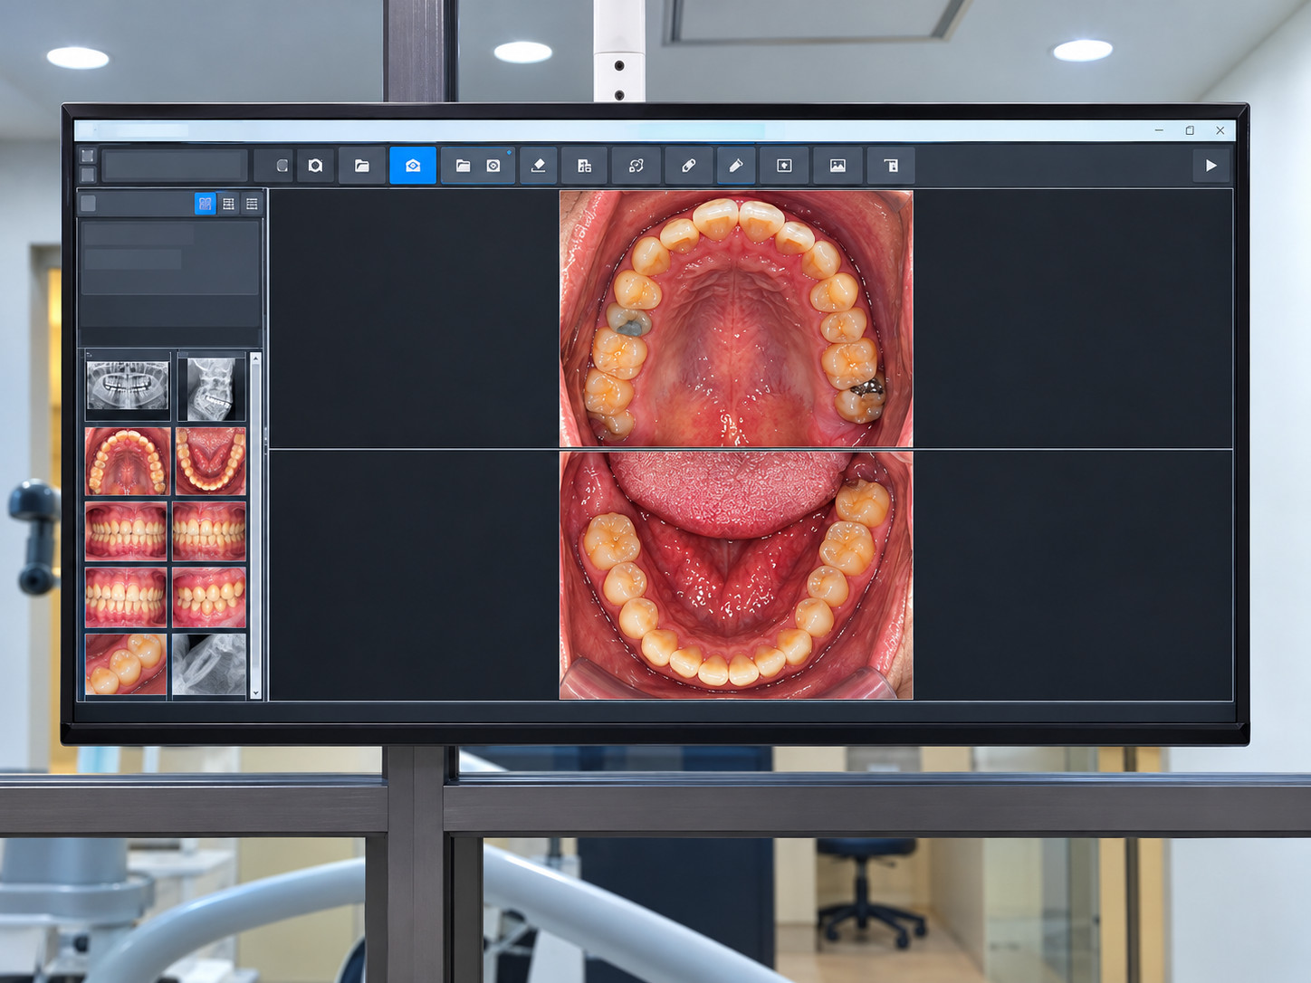Image resolution: width=1311 pixels, height=983 pixels.
Task: Click the picture/image icon in the toolbar
Action: (837, 166)
